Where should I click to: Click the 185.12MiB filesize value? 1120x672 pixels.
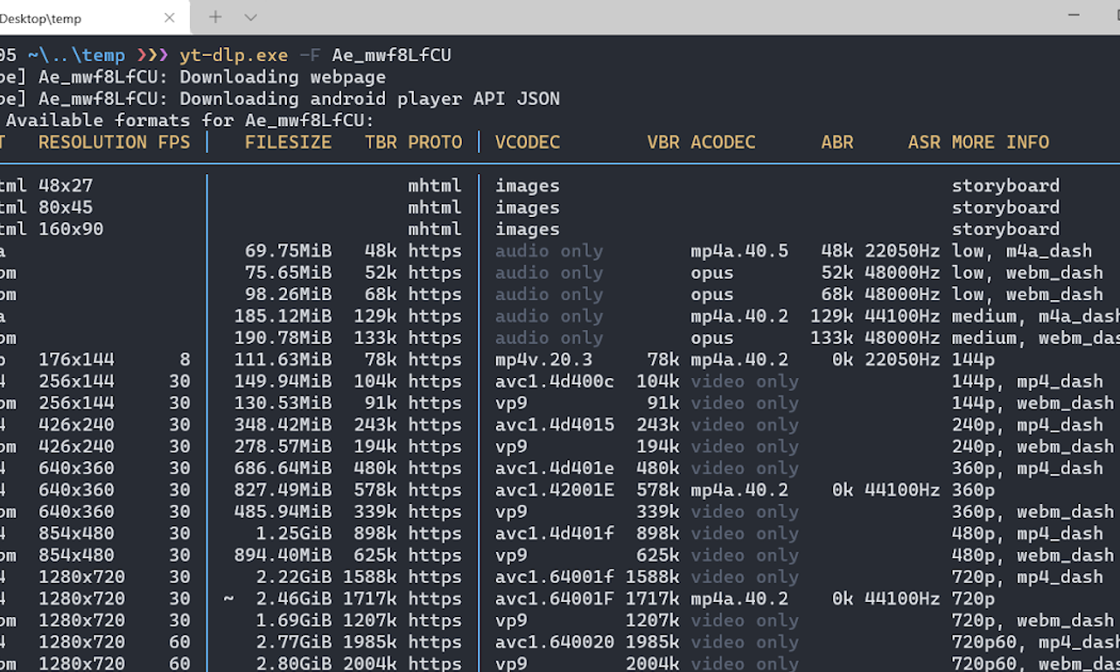283,316
